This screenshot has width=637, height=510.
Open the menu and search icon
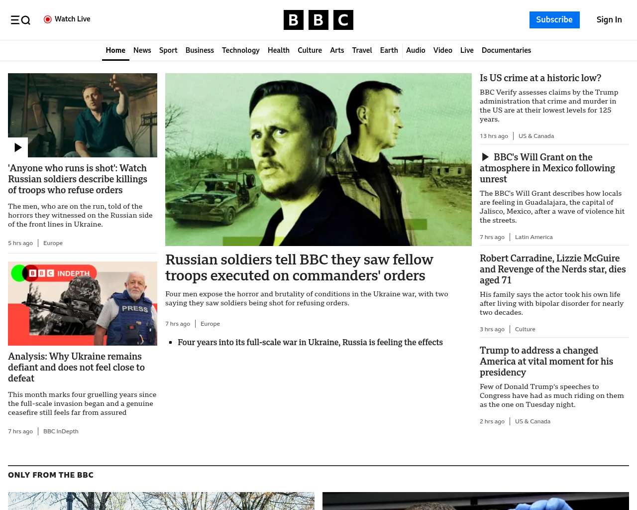click(x=20, y=20)
